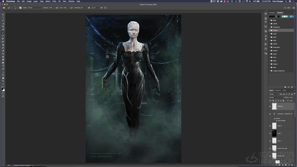Screen dimensions: 297x167
Task: Open the brush Mode dropdown
Action: pyautogui.click(x=35, y=8)
